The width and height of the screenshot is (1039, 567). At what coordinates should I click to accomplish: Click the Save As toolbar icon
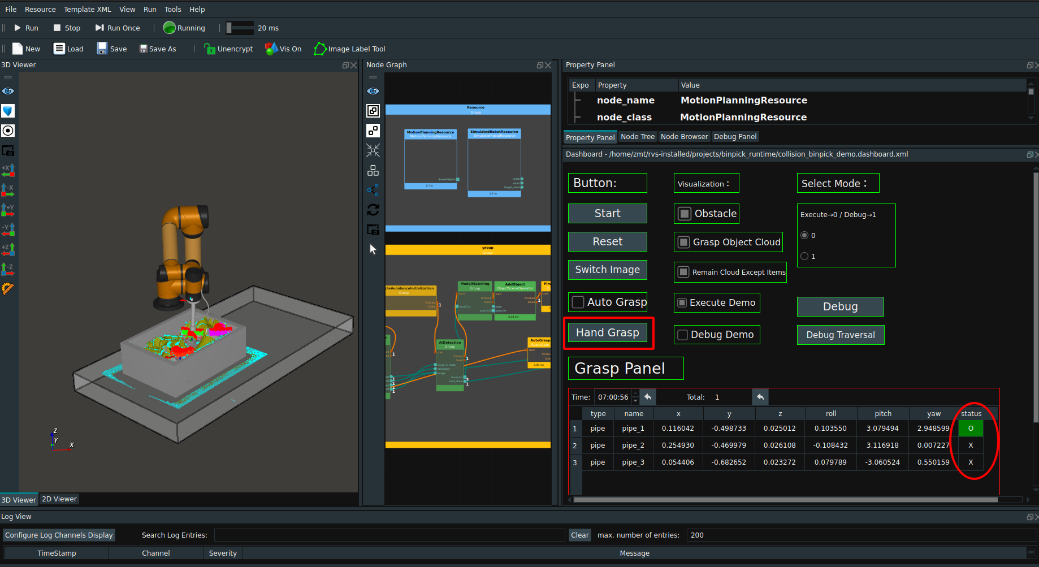(158, 49)
